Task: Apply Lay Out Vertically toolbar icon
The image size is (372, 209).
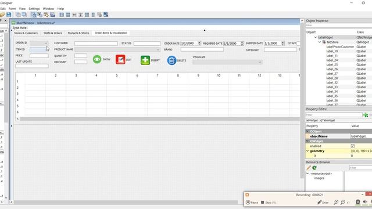Action: (68, 15)
